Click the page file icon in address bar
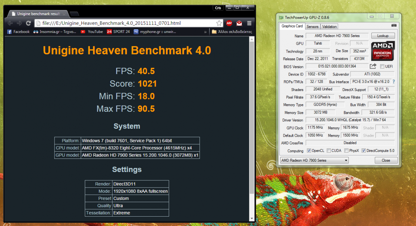The image size is (416, 226). coord(38,23)
